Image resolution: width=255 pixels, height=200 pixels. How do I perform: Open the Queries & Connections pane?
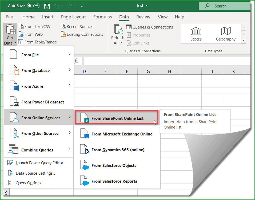click(149, 27)
